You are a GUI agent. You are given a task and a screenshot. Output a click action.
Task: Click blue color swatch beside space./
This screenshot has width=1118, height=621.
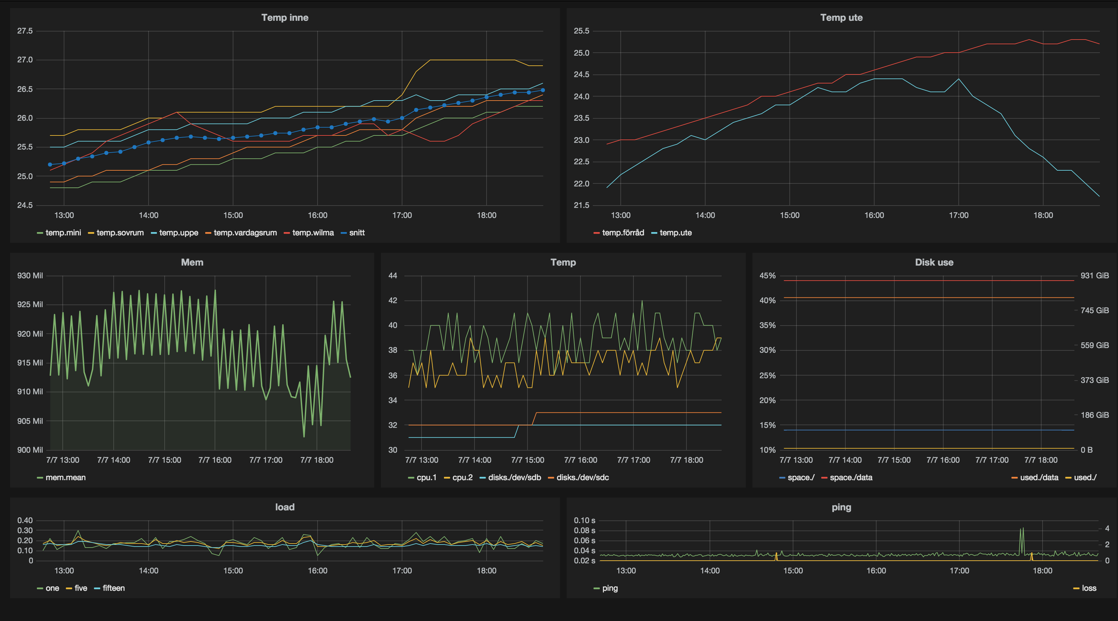tap(782, 478)
